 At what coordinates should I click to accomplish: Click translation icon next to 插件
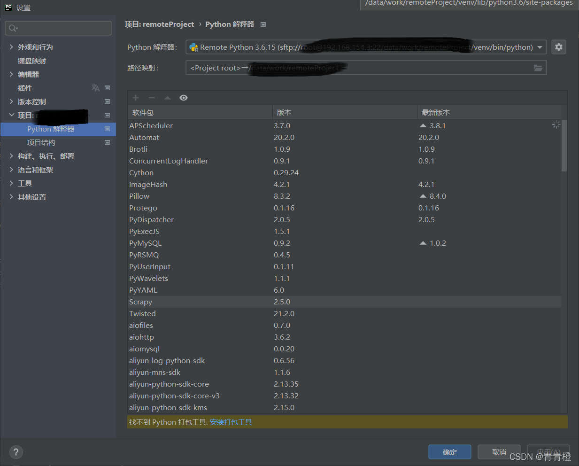click(x=95, y=88)
